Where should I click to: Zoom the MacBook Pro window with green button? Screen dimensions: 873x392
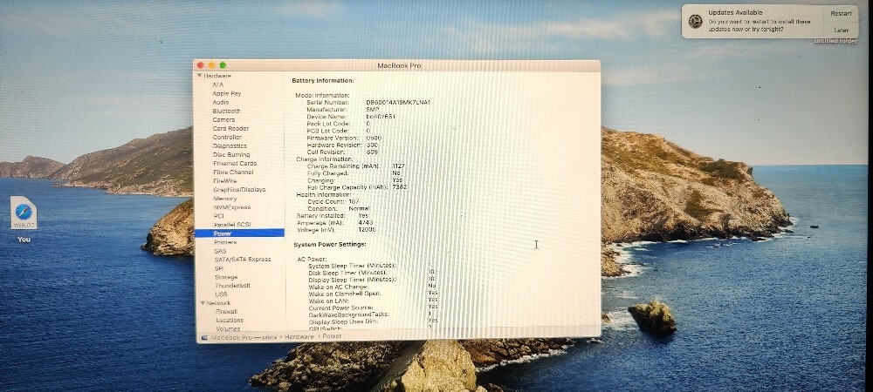223,65
